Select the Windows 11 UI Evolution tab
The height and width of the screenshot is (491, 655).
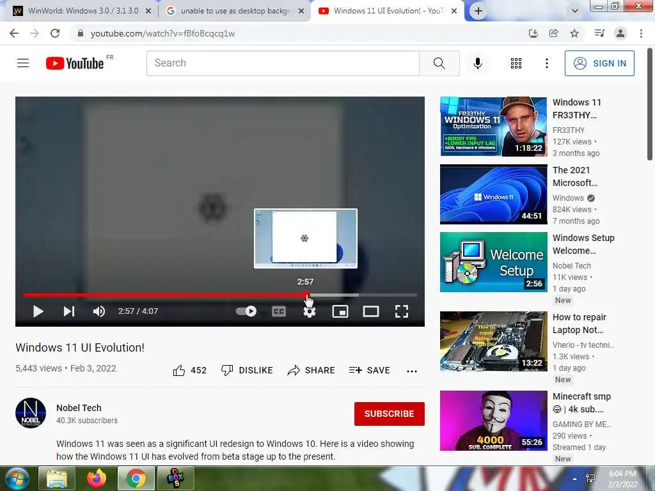coord(386,11)
